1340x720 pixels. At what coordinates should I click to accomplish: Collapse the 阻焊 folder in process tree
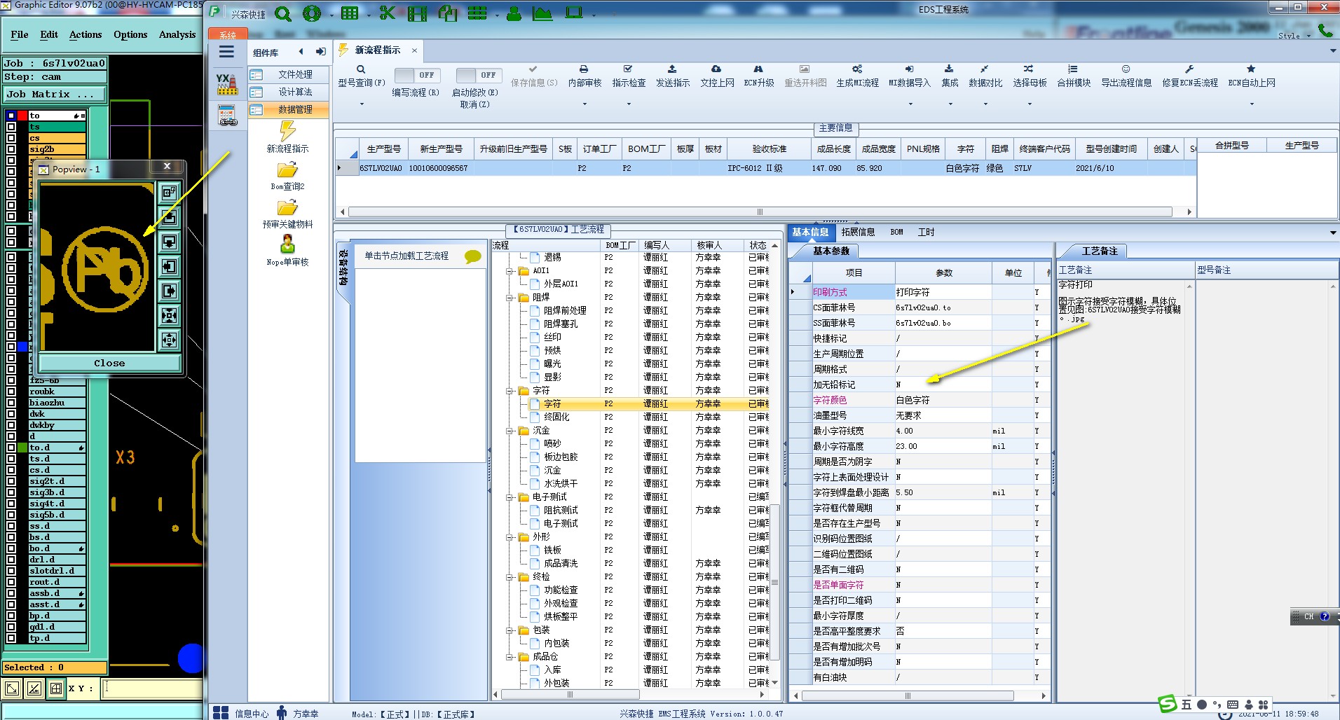click(x=510, y=298)
